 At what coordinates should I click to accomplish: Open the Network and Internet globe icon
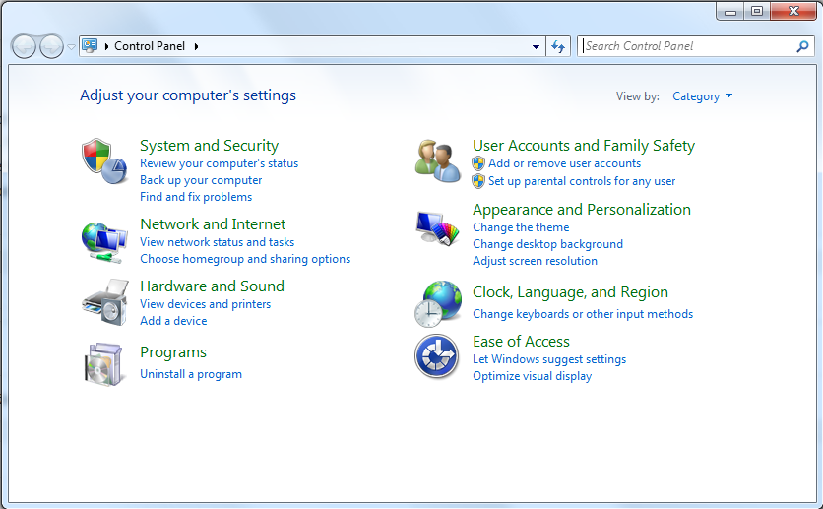coord(104,242)
